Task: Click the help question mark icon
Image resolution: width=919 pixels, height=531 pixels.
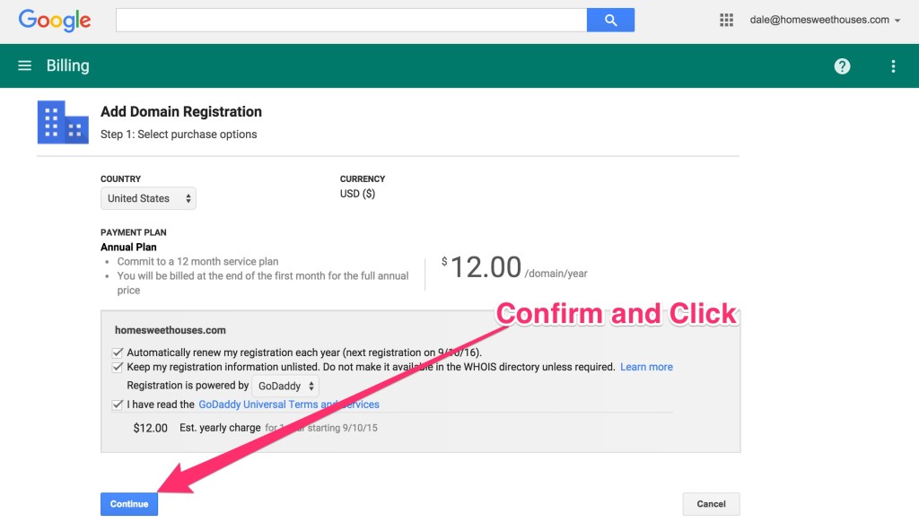Action: pos(842,65)
